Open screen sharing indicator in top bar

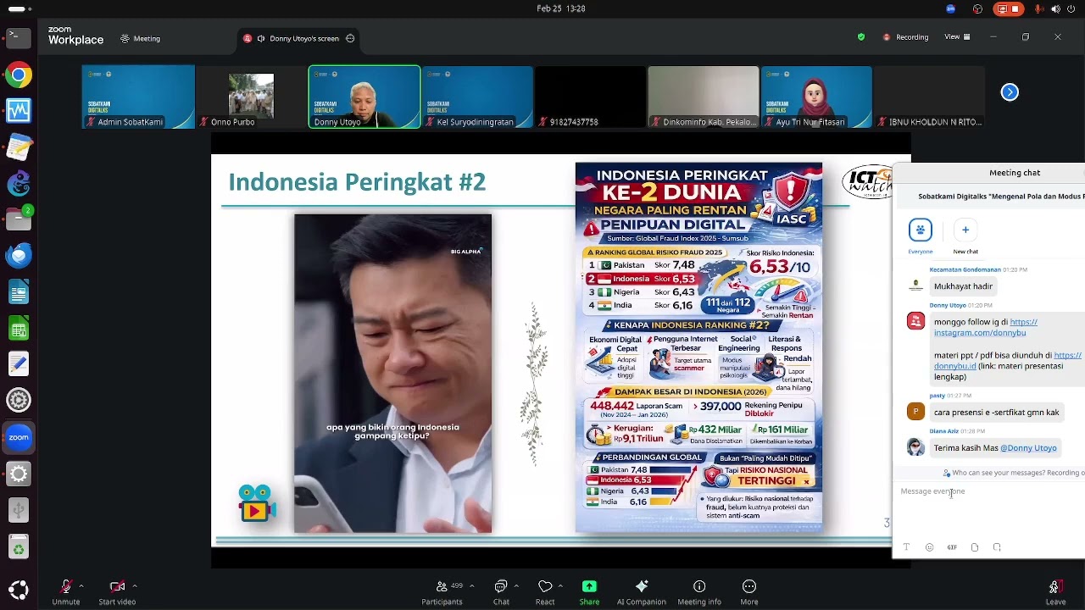1007,8
